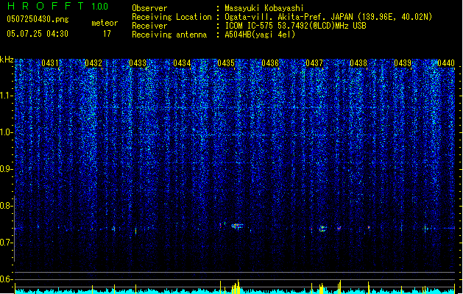Click the ring-shaped meteor echo after 0437

point(322,229)
